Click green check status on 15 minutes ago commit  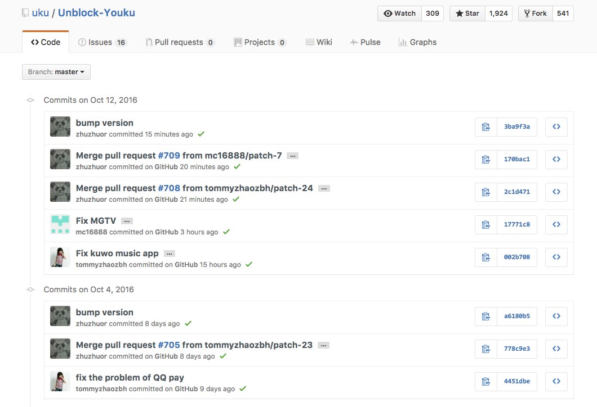coord(201,134)
